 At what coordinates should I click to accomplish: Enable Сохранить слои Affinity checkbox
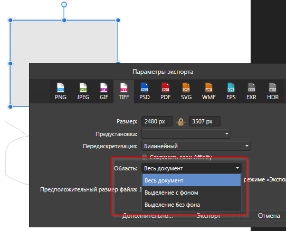pyautogui.click(x=145, y=157)
